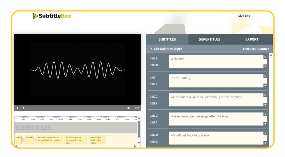Image resolution: width=285 pixels, height=157 pixels.
Task: Edit the 'Welcome.' subtitle text field
Action: (x=216, y=62)
